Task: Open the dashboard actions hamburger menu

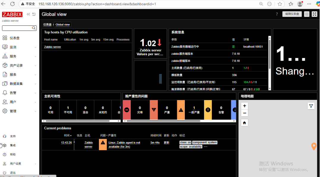Action: click(x=307, y=14)
